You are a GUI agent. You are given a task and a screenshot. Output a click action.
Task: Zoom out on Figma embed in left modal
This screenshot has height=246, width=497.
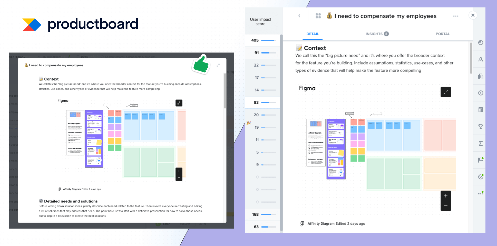[x=179, y=177]
